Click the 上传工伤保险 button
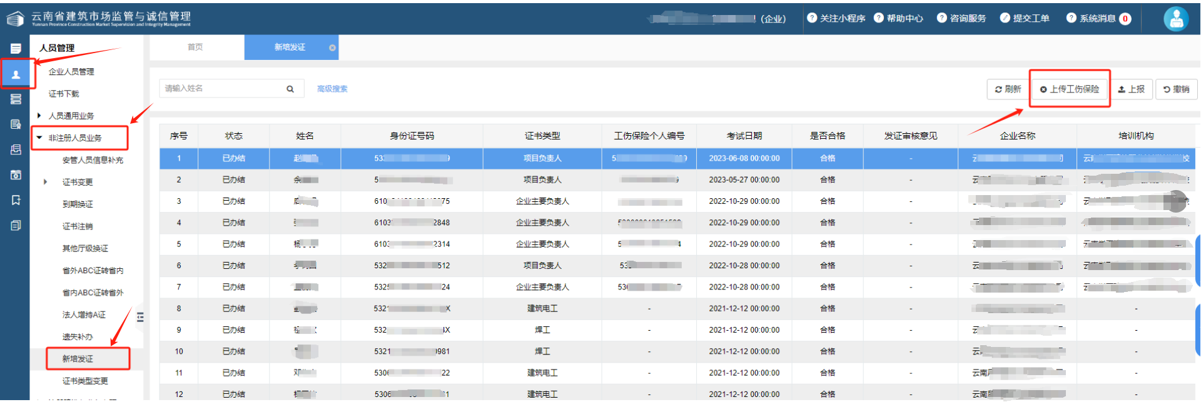Image resolution: width=1201 pixels, height=402 pixels. tap(1070, 89)
